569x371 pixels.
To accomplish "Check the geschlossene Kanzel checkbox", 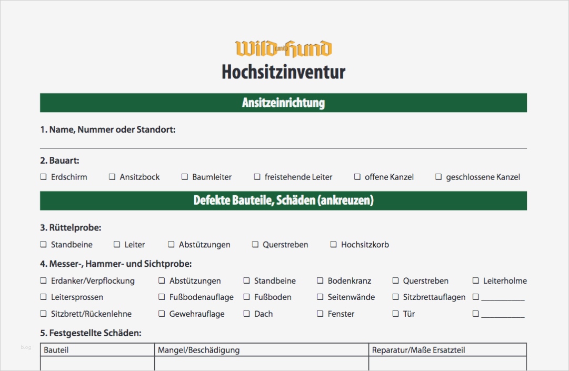I will click(x=438, y=177).
